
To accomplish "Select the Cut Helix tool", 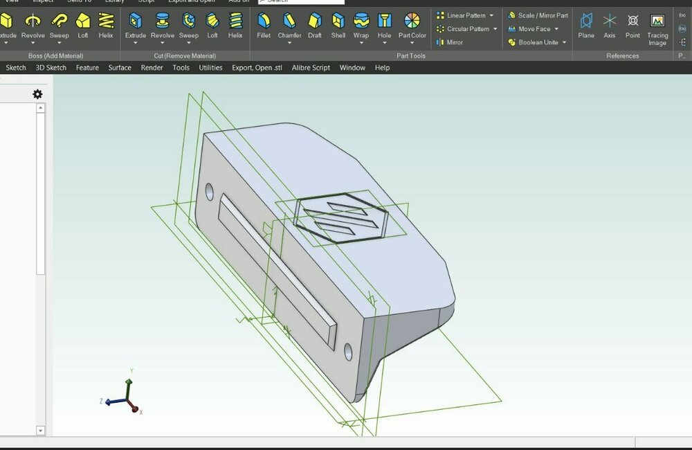I will coord(235,26).
